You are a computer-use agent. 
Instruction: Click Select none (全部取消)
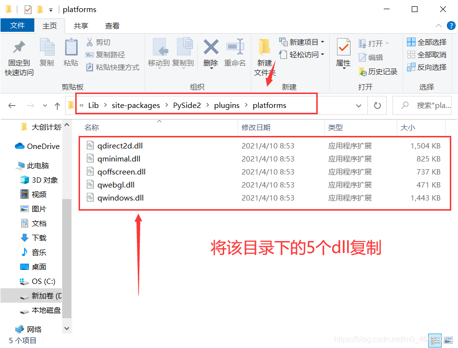tap(427, 54)
